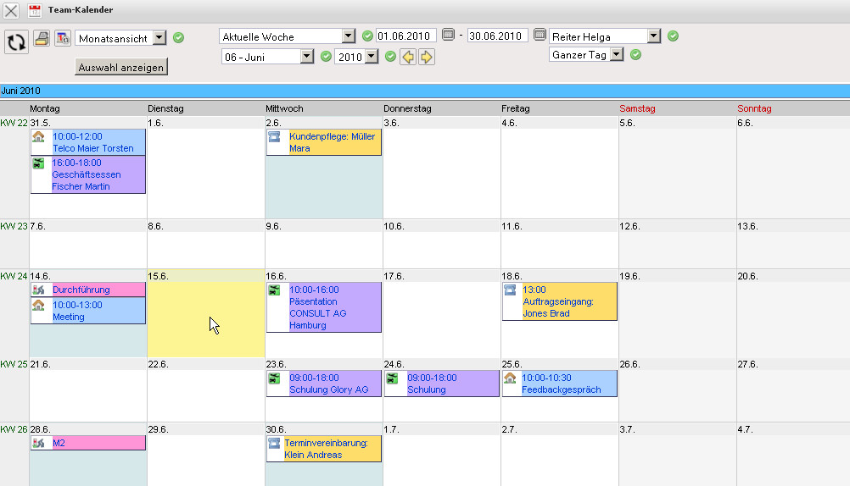Click green confirm check beside Ganzer Tag
The height and width of the screenshot is (486, 850).
(x=635, y=55)
